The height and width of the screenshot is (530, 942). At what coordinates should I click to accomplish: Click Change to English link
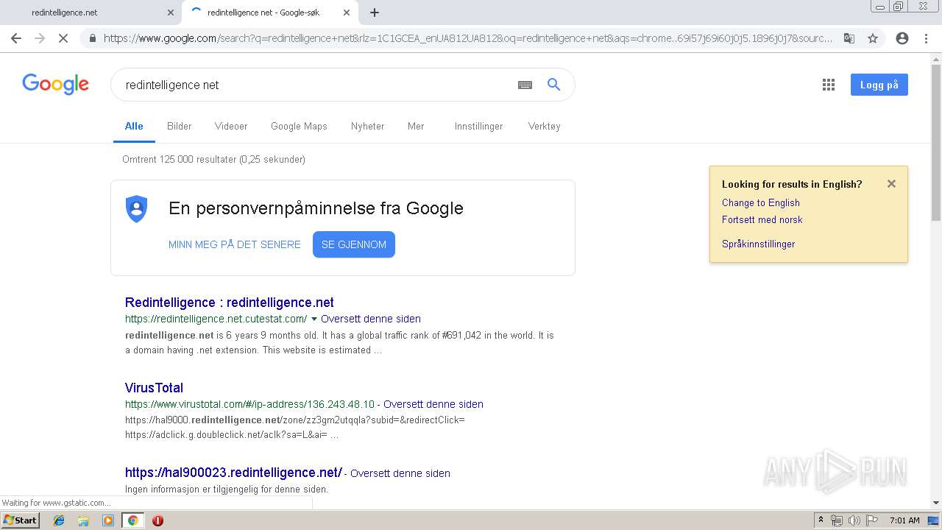pyautogui.click(x=761, y=202)
